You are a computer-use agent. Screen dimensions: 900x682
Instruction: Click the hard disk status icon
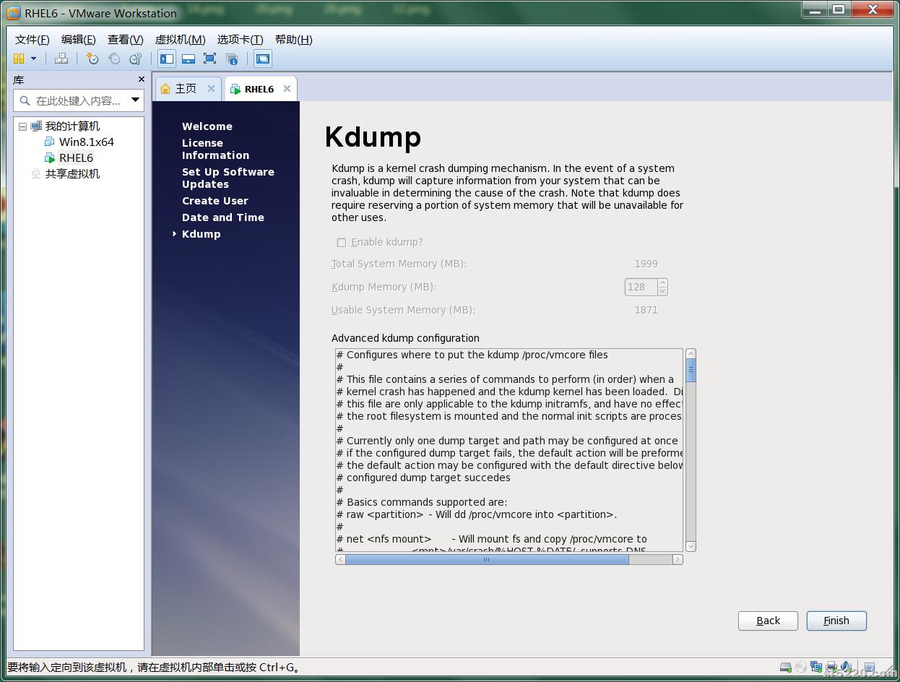pos(786,668)
